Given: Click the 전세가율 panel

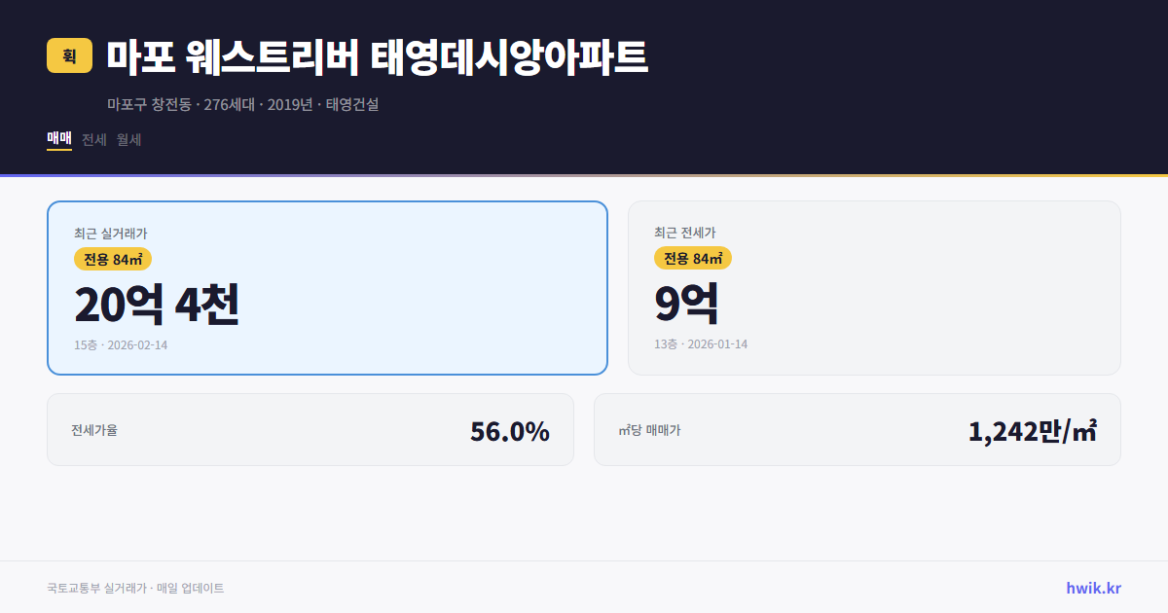Looking at the screenshot, I should pyautogui.click(x=311, y=429).
